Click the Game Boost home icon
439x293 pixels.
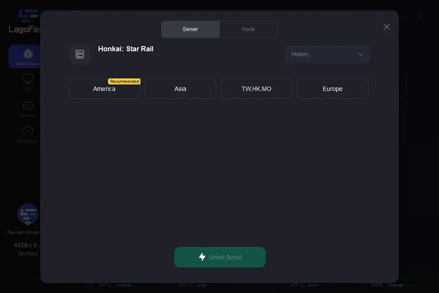coord(28,54)
